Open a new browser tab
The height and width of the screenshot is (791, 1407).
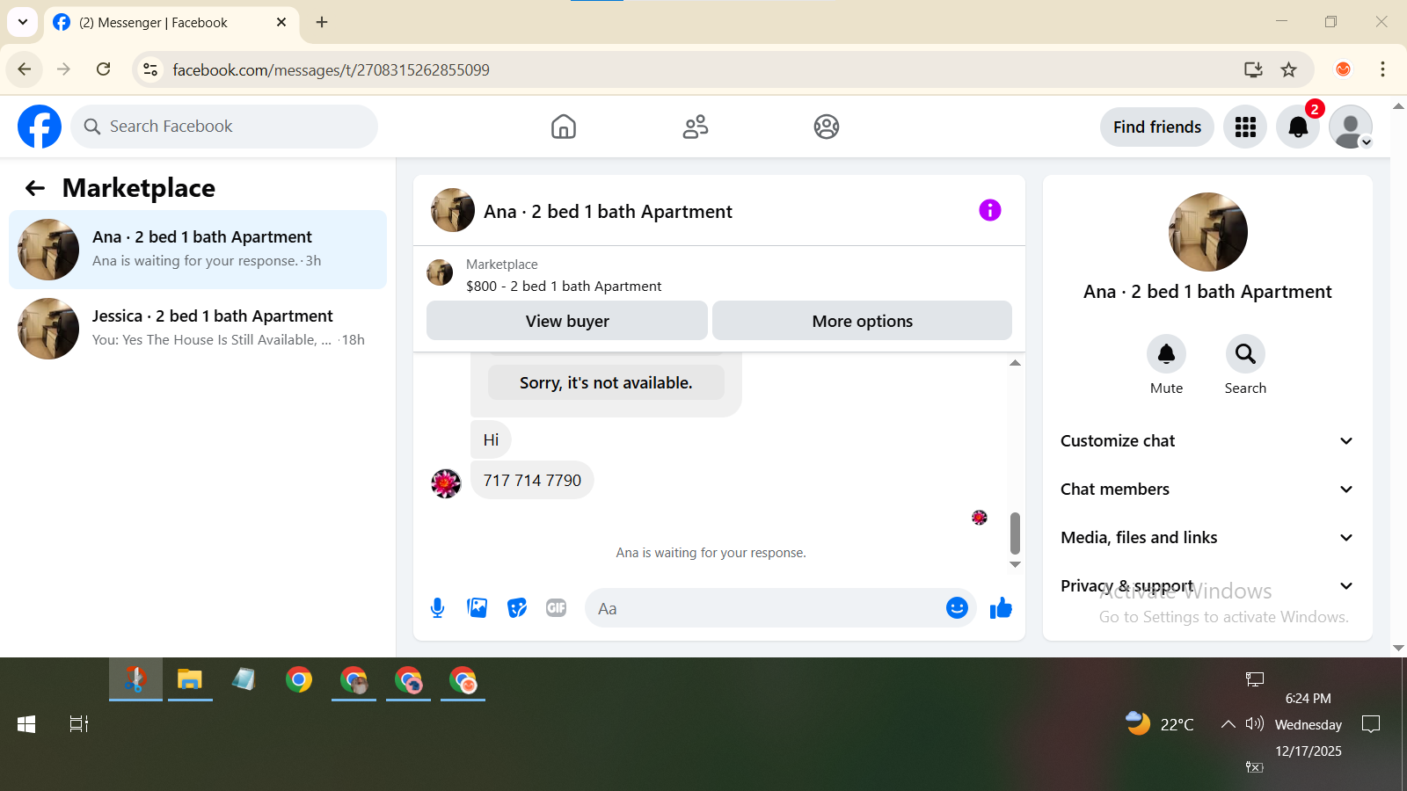pos(322,22)
